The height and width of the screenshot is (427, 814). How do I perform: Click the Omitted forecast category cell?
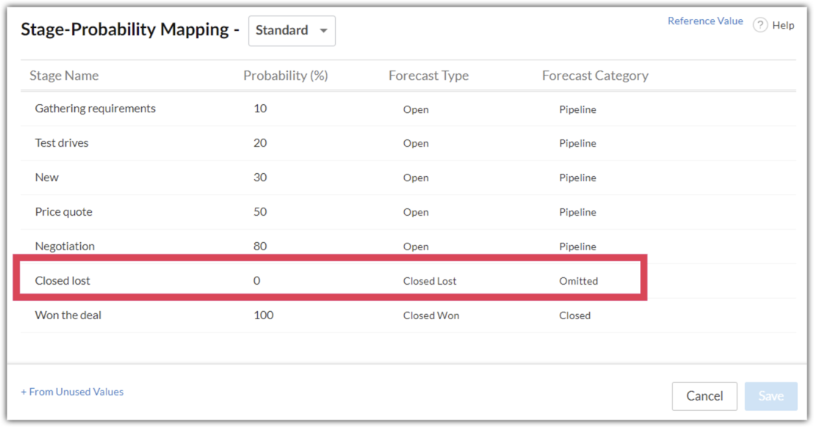[x=578, y=281]
